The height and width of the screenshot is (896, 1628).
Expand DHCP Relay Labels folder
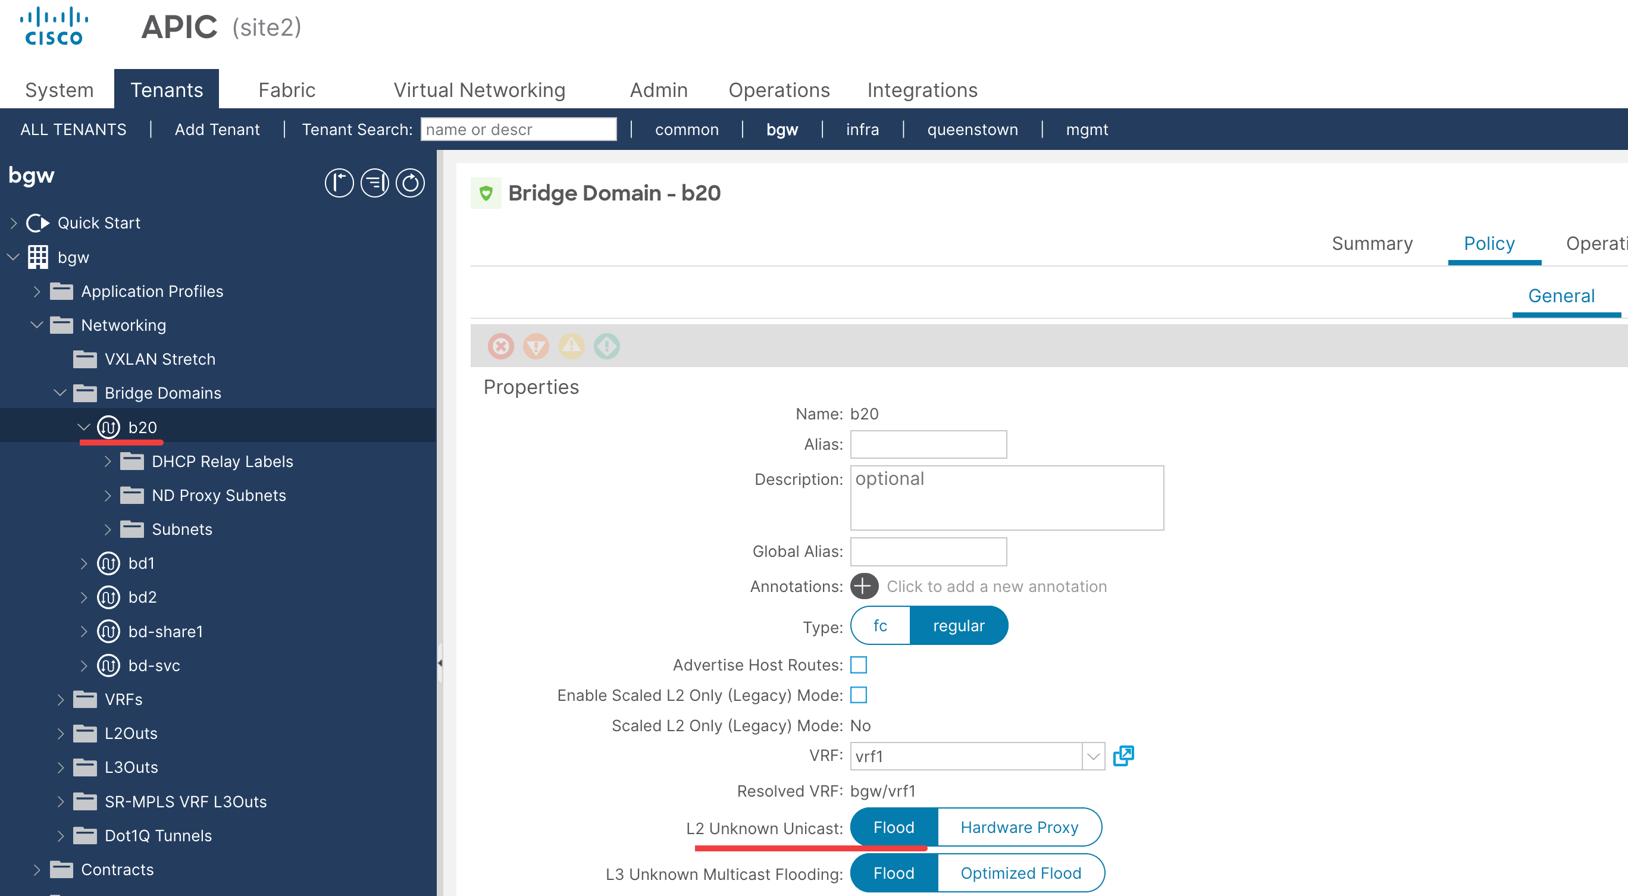(x=108, y=461)
